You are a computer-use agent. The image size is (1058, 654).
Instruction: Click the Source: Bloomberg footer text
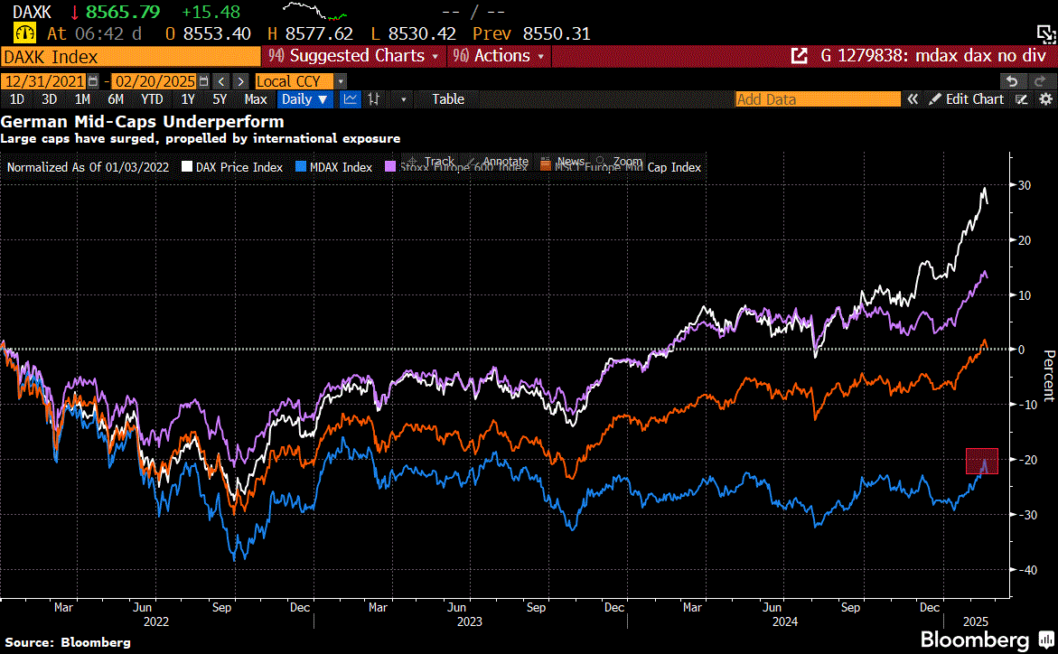[68, 642]
